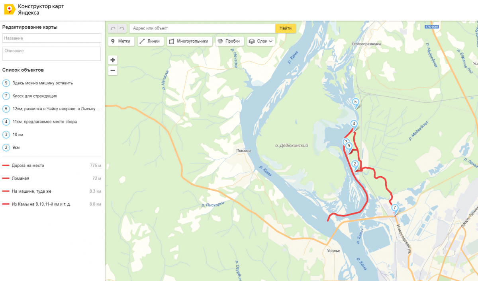
Task: Toggle the Пробки traffic layer
Action: click(x=229, y=41)
